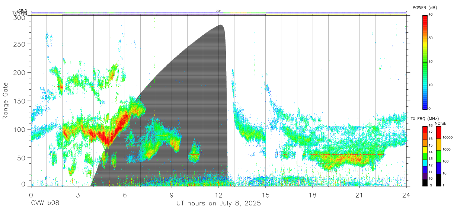
Task: Click the 13 label on frequency scale
Action: [x=430, y=159]
